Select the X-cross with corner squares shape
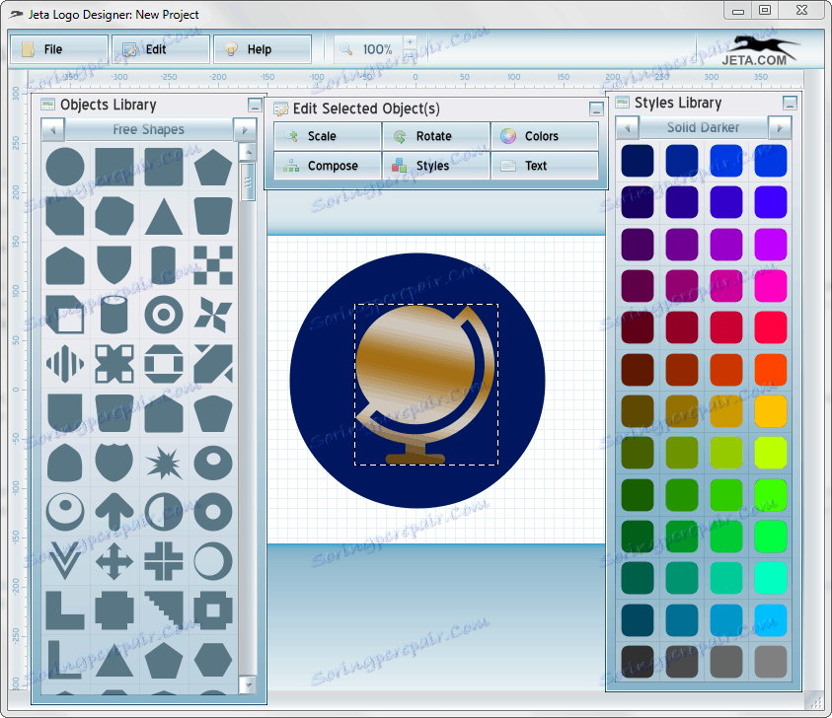 [x=114, y=364]
